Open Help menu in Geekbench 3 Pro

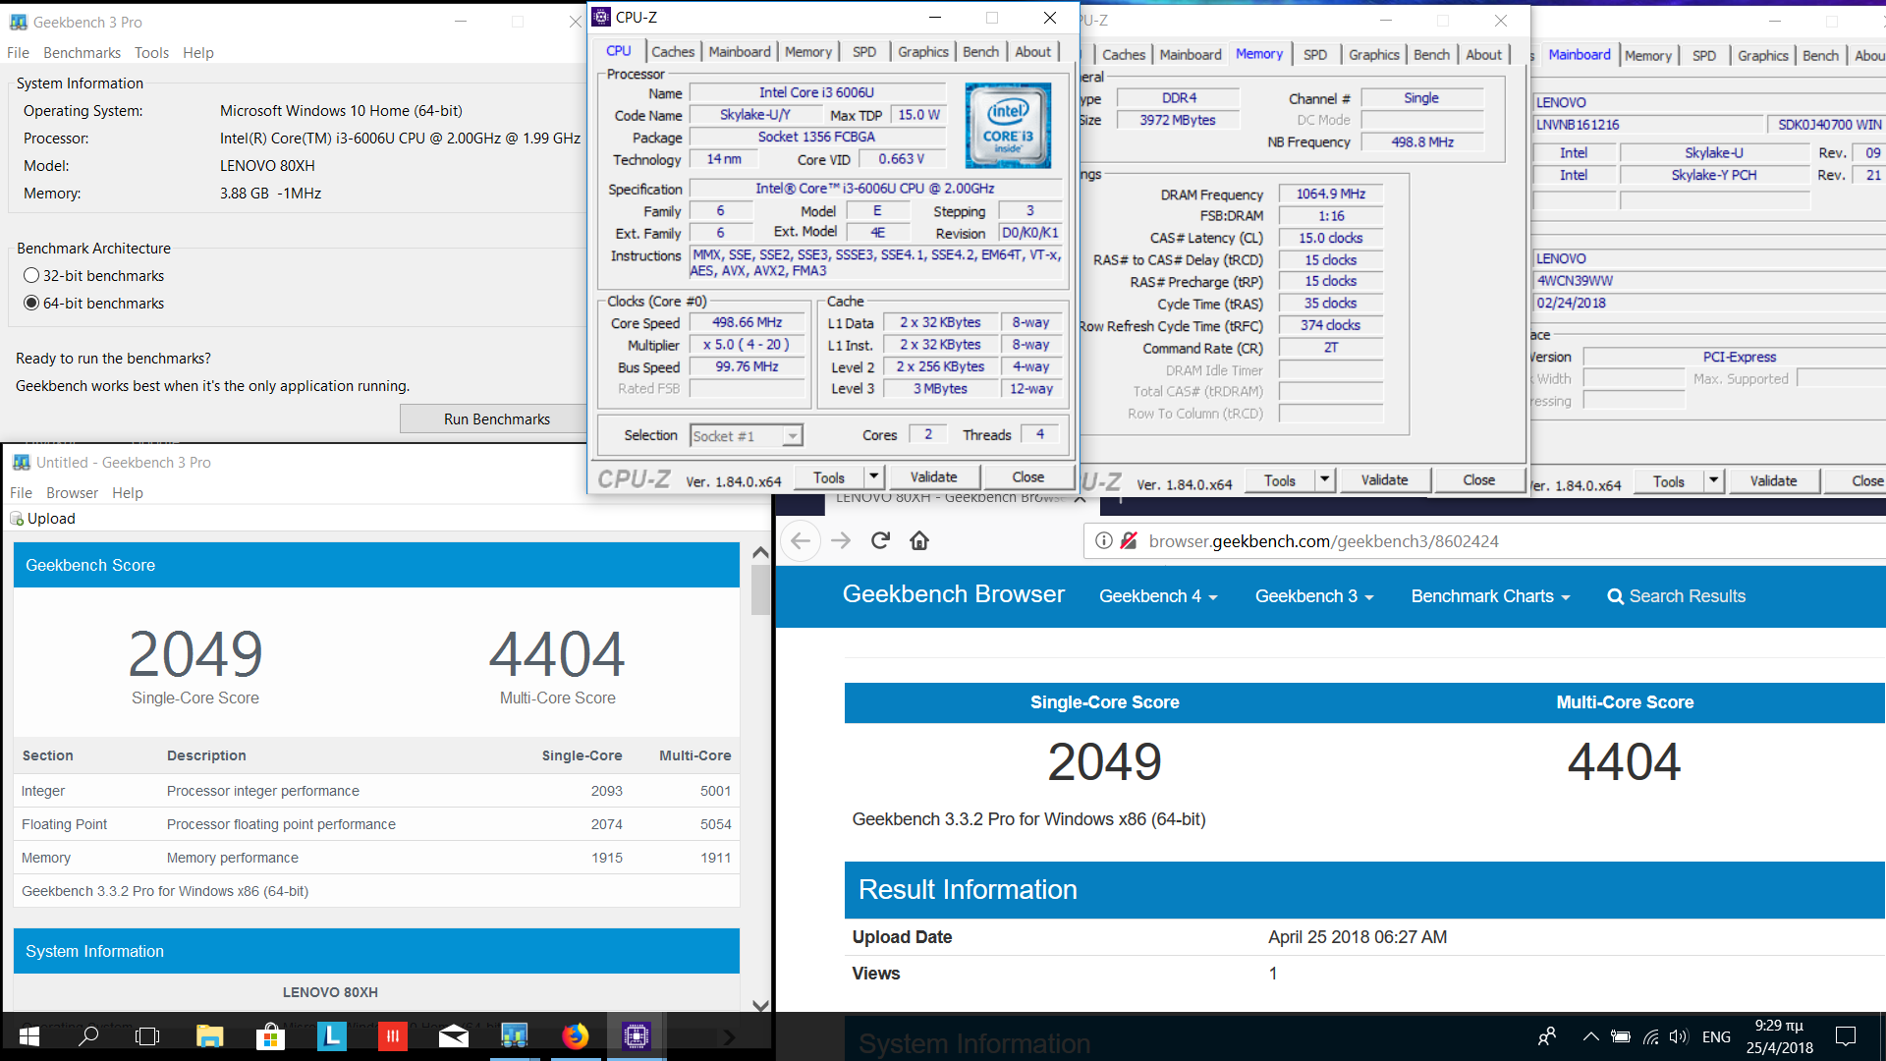pos(197,53)
